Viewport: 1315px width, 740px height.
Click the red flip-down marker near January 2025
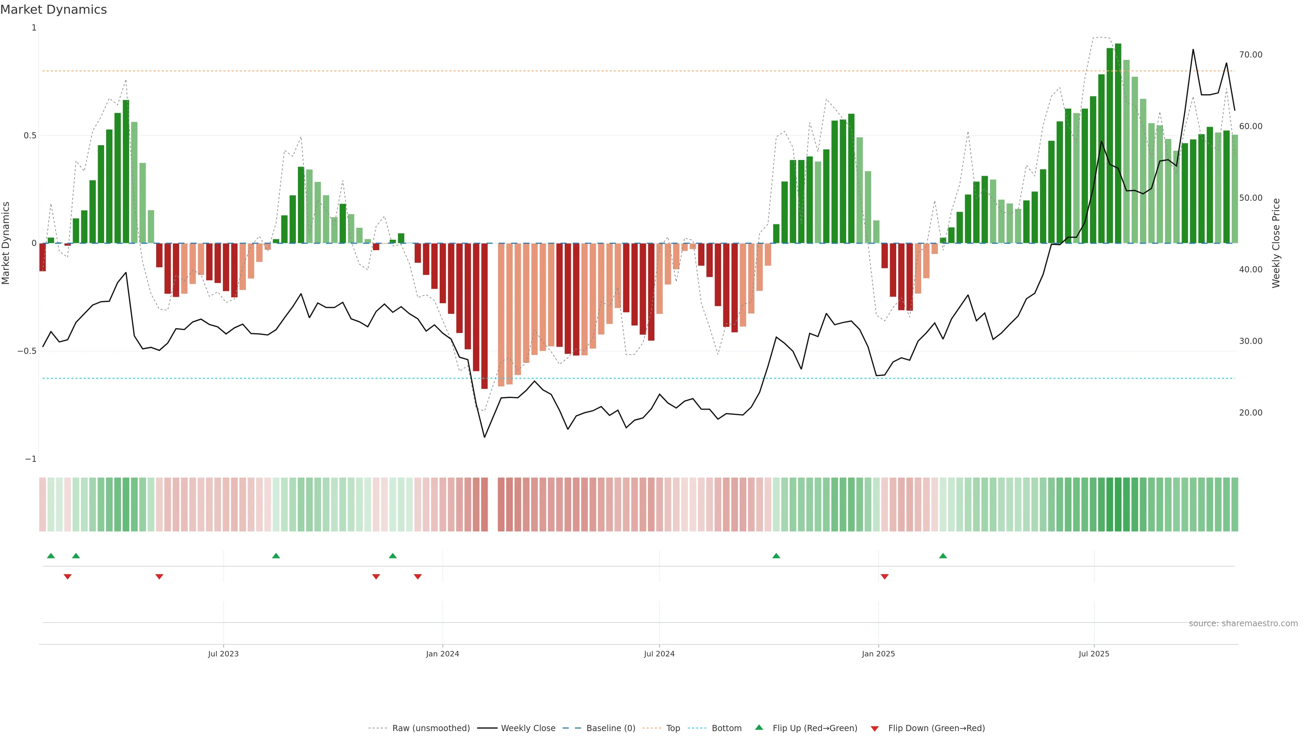(x=885, y=577)
